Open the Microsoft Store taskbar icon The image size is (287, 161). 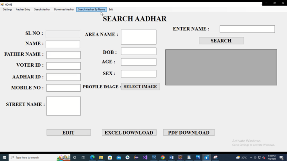pyautogui.click(x=110, y=158)
